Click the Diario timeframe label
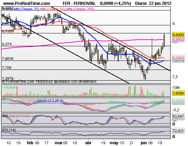The image size is (188, 146). [x=141, y=3]
